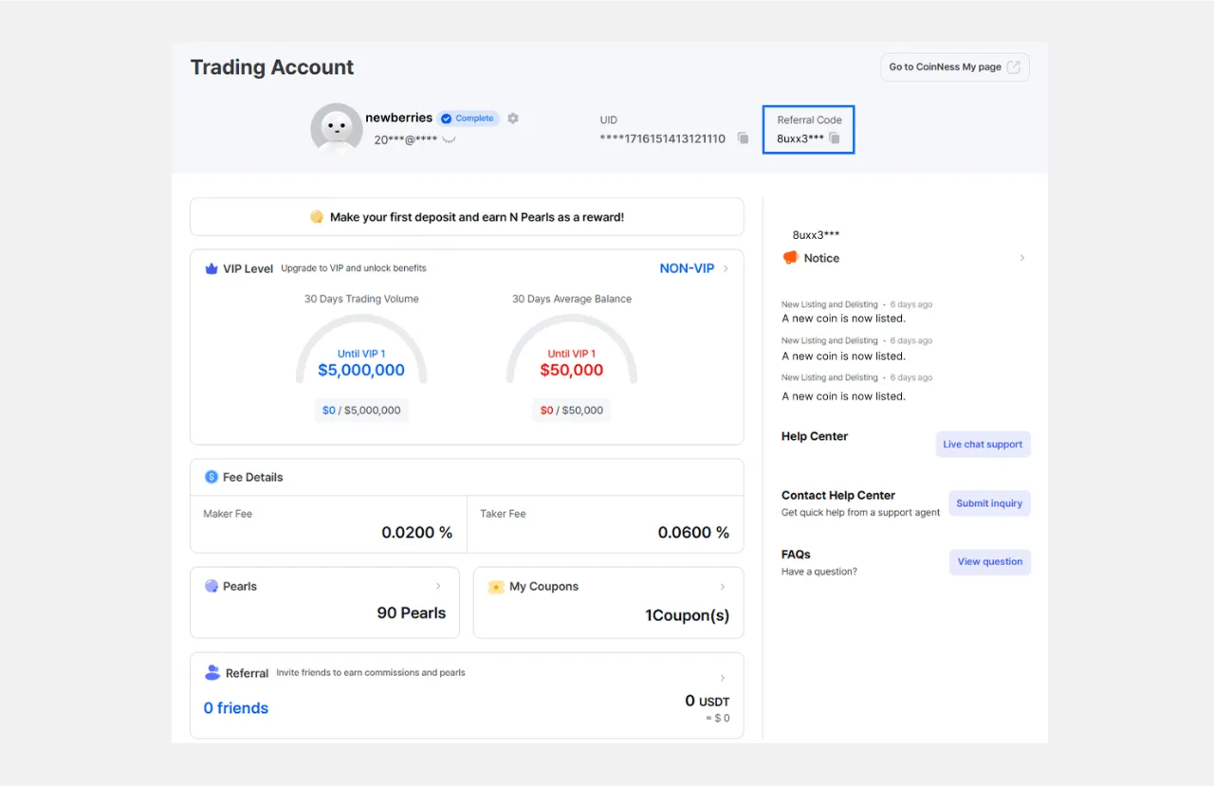This screenshot has height=786, width=1214.
Task: Click the My Coupons ticket icon
Action: click(495, 587)
